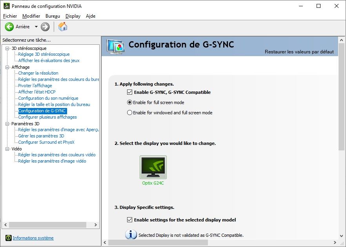346x247 pixels.
Task: Click the tree panel scroll-left arrow
Action: [5, 225]
